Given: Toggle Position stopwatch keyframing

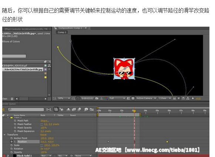Looking at the screenshot, I should [x=11, y=141].
